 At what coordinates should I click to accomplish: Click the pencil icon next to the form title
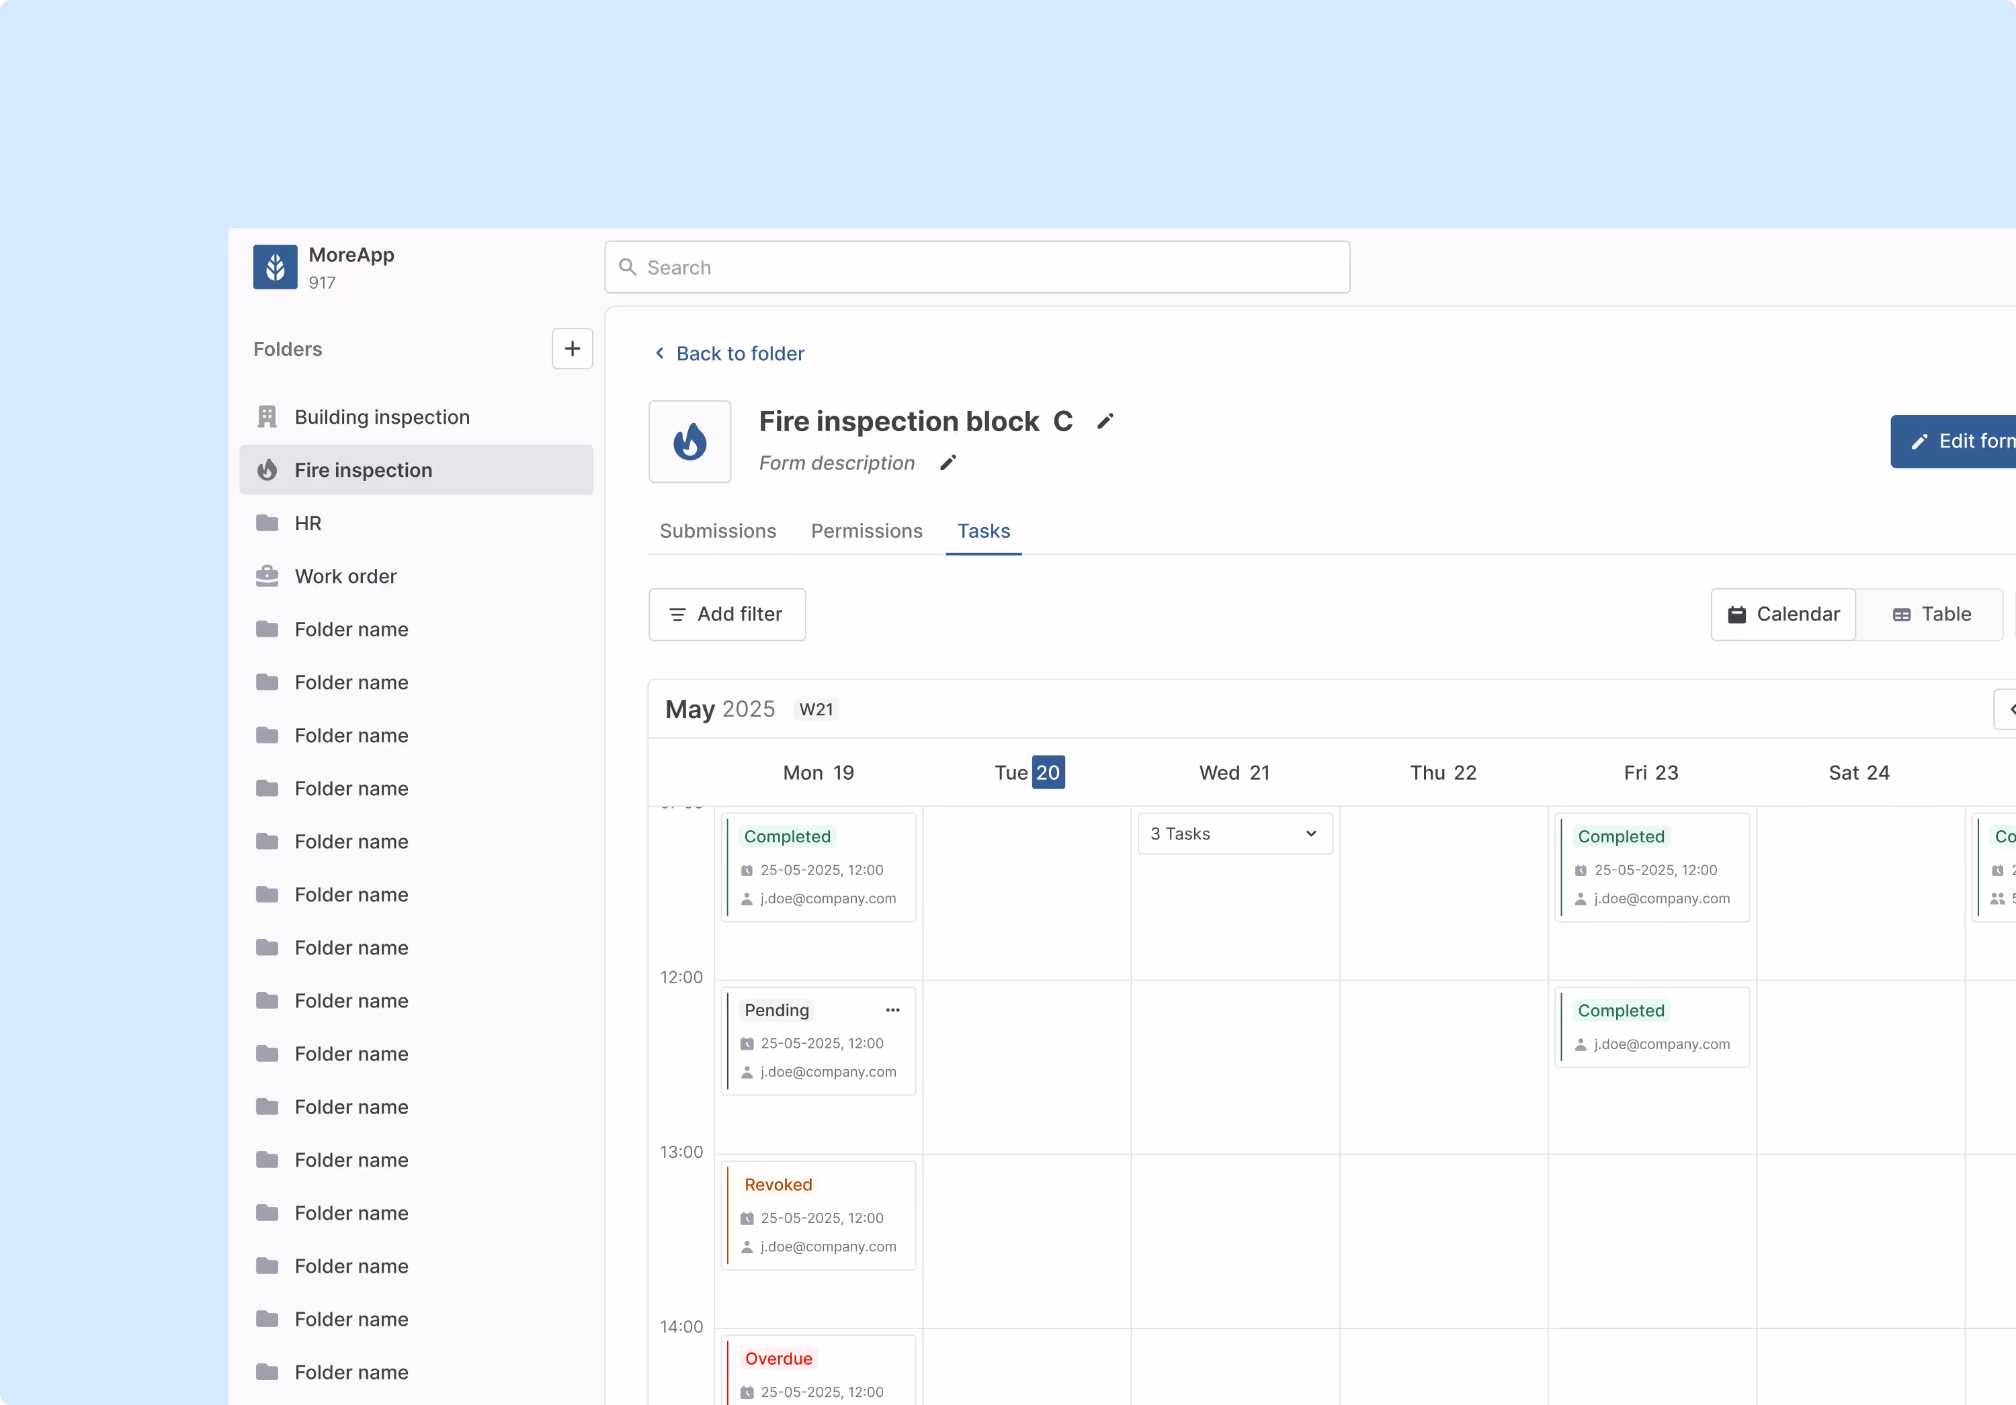point(1105,421)
